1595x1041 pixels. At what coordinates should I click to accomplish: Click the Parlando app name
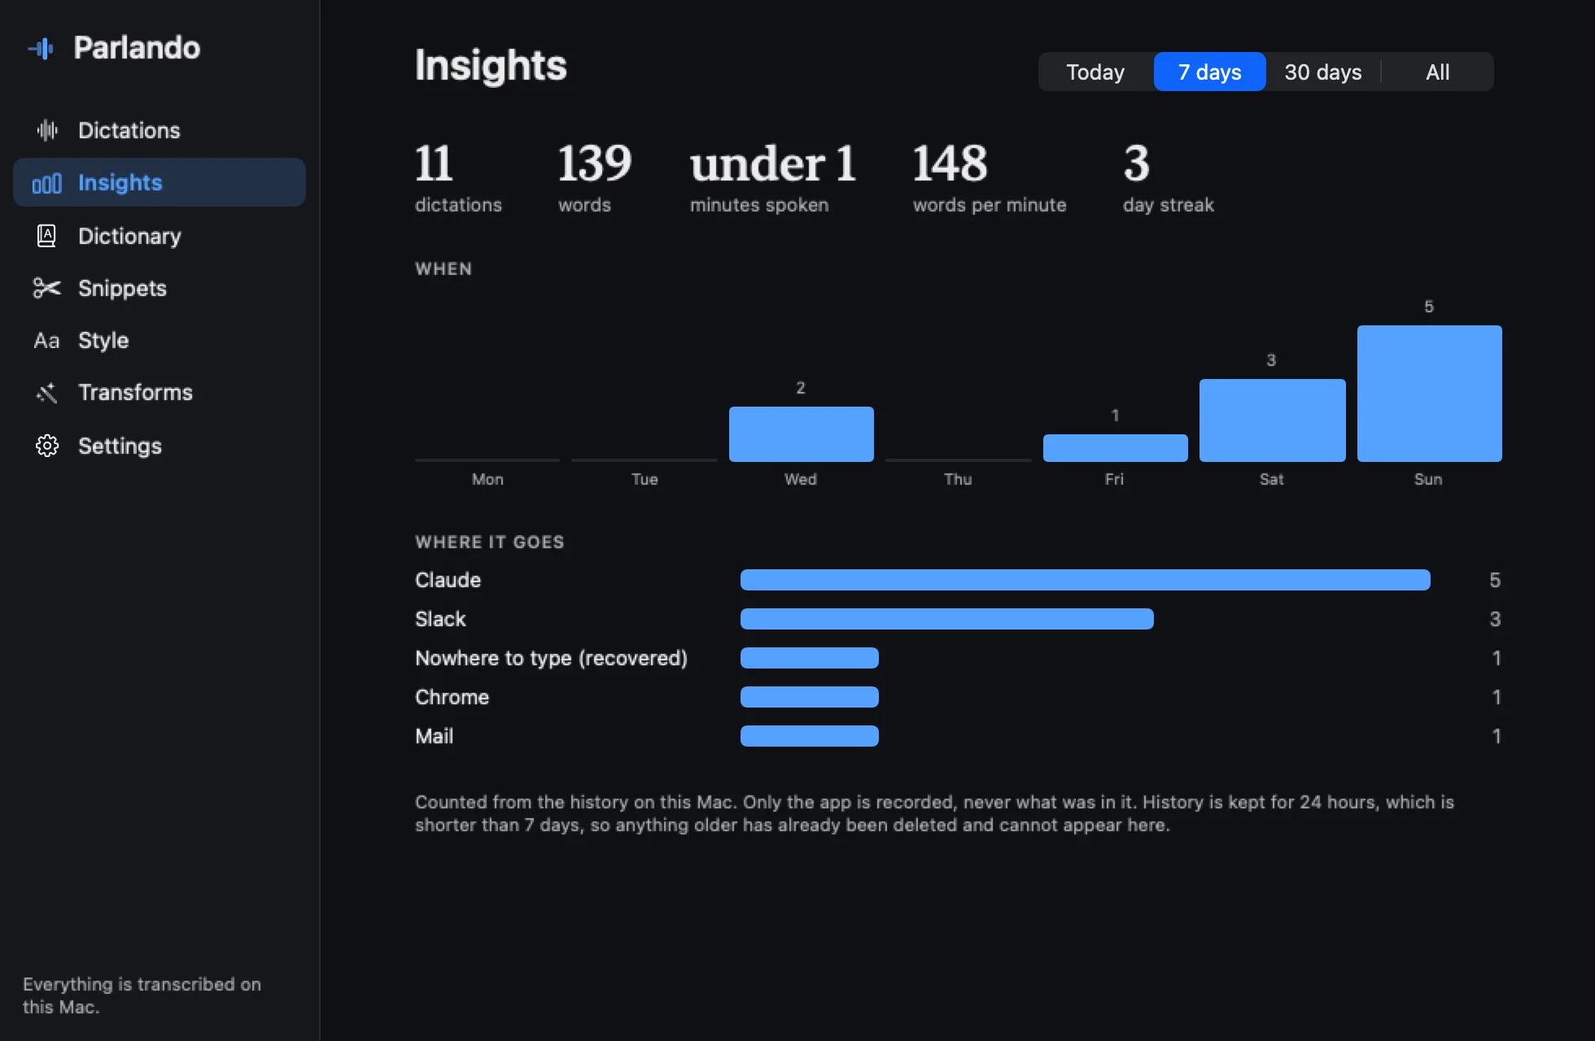click(137, 48)
